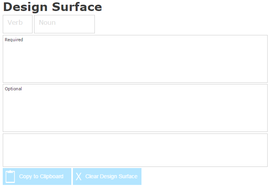Viewport: 270px width, 192px height.
Task: Click the Verb placeholder text
Action: [15, 22]
